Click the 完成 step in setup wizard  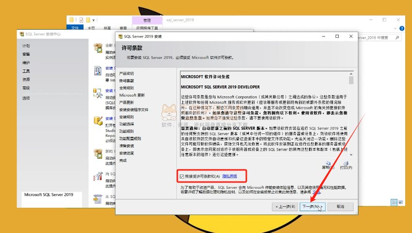tap(123, 160)
